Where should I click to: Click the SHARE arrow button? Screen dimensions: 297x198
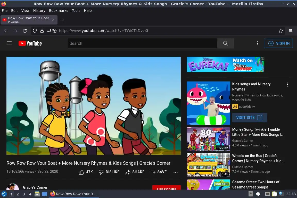(135, 172)
